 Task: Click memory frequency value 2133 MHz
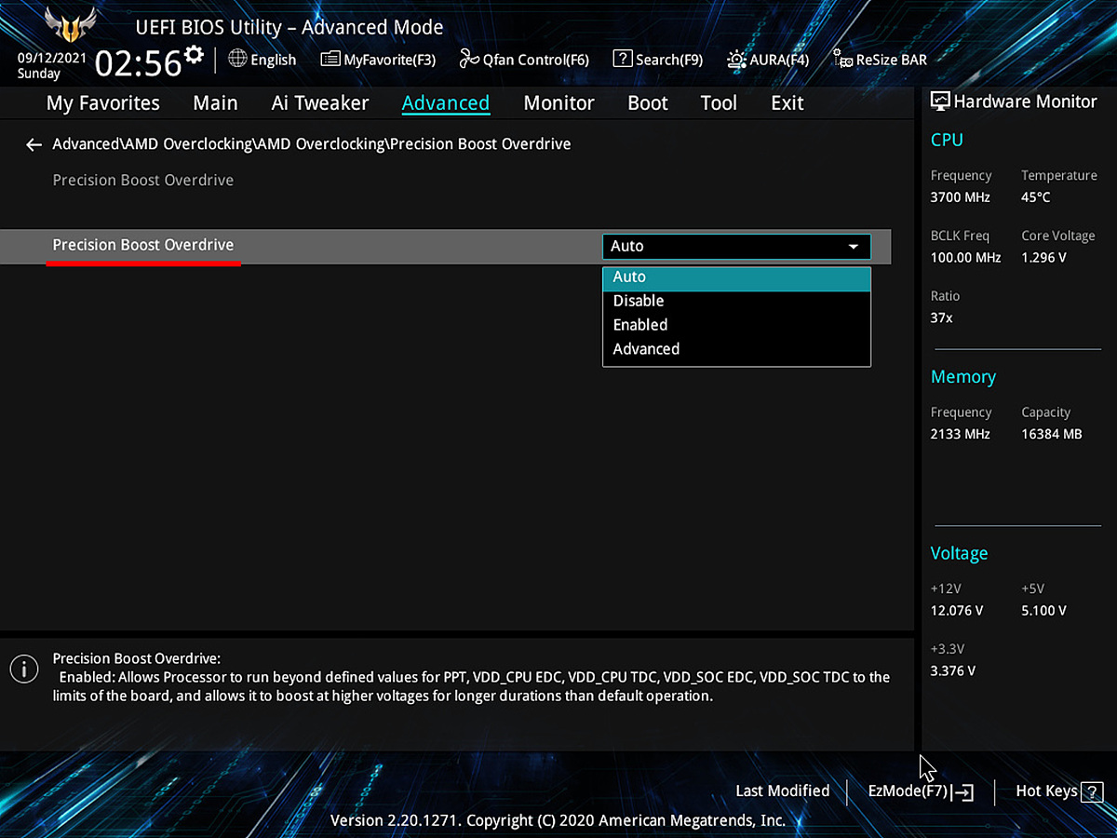(x=960, y=435)
